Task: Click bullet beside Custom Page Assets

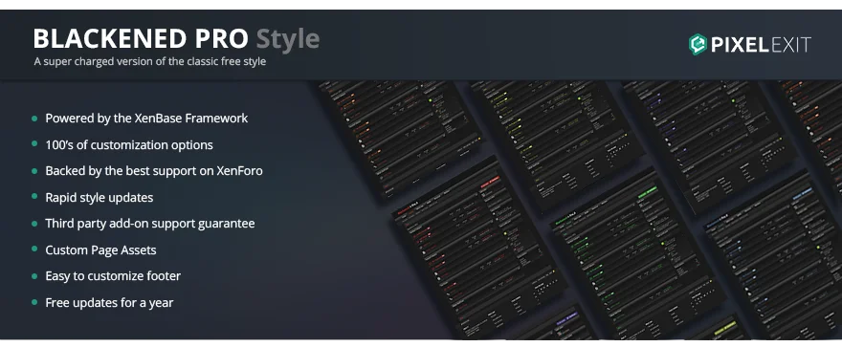Action: coord(34,249)
